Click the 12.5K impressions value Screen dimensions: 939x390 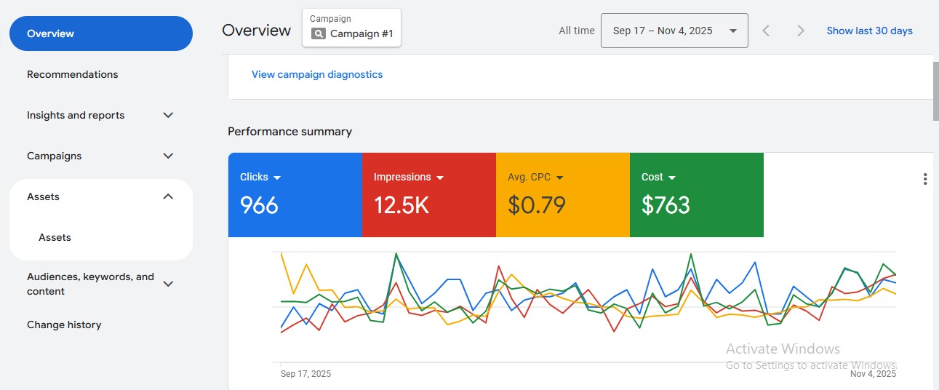(401, 205)
